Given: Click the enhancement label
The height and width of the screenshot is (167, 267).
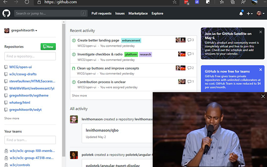Looking at the screenshot, I should (x=131, y=40).
